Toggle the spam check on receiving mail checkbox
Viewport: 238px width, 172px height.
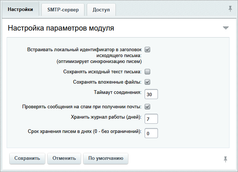click(148, 107)
